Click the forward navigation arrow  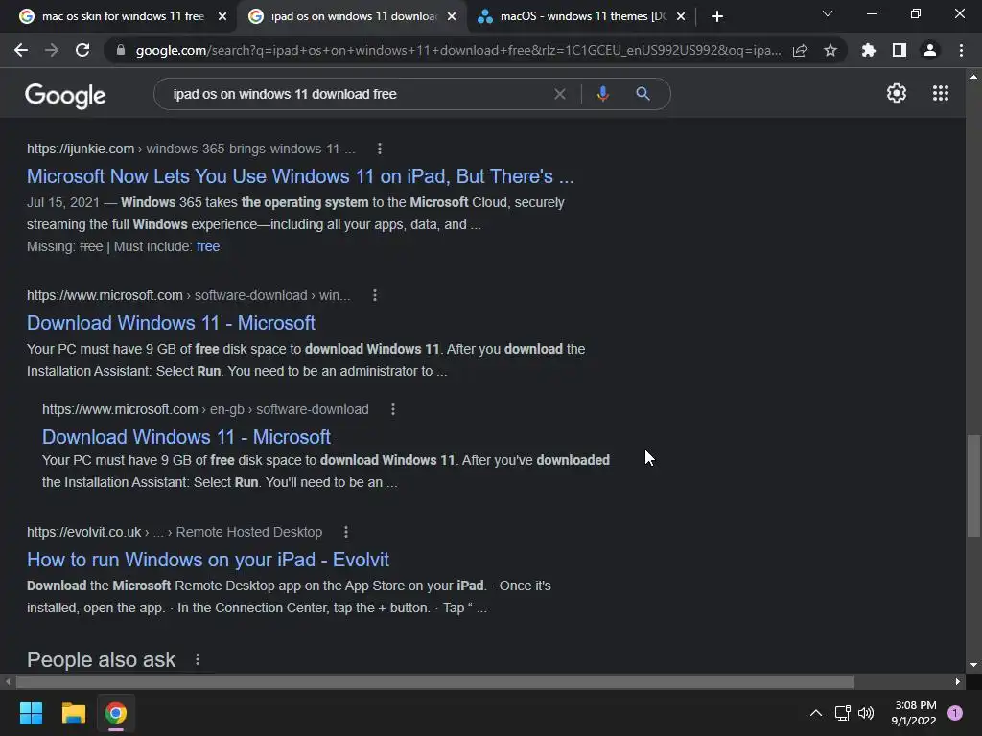[x=52, y=50]
